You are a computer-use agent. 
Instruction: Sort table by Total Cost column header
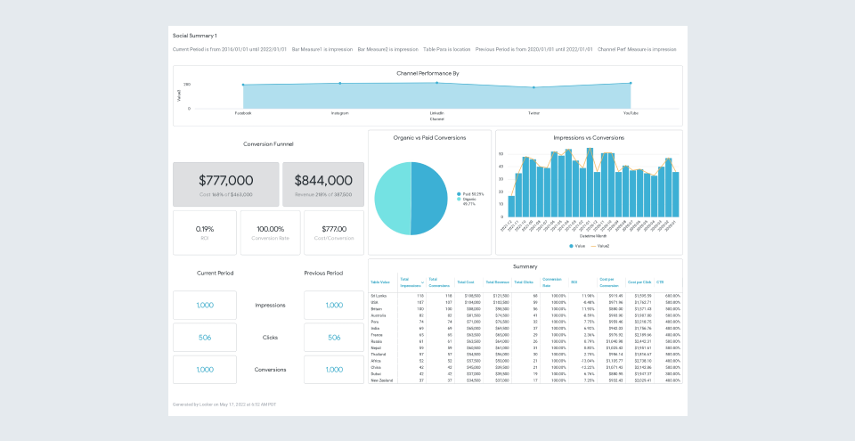(x=466, y=282)
